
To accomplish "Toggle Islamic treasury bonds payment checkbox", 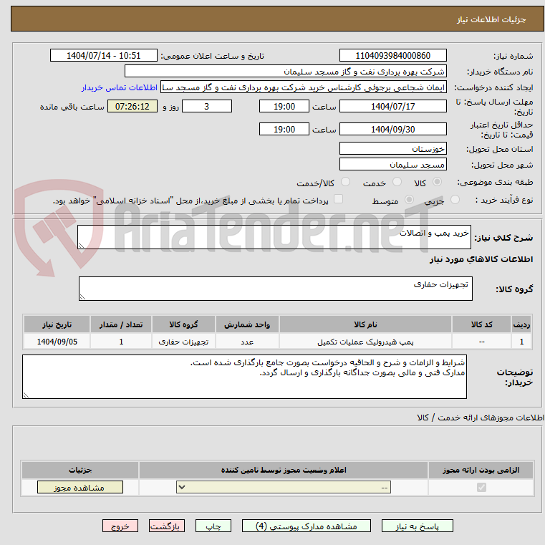I will (x=338, y=199).
